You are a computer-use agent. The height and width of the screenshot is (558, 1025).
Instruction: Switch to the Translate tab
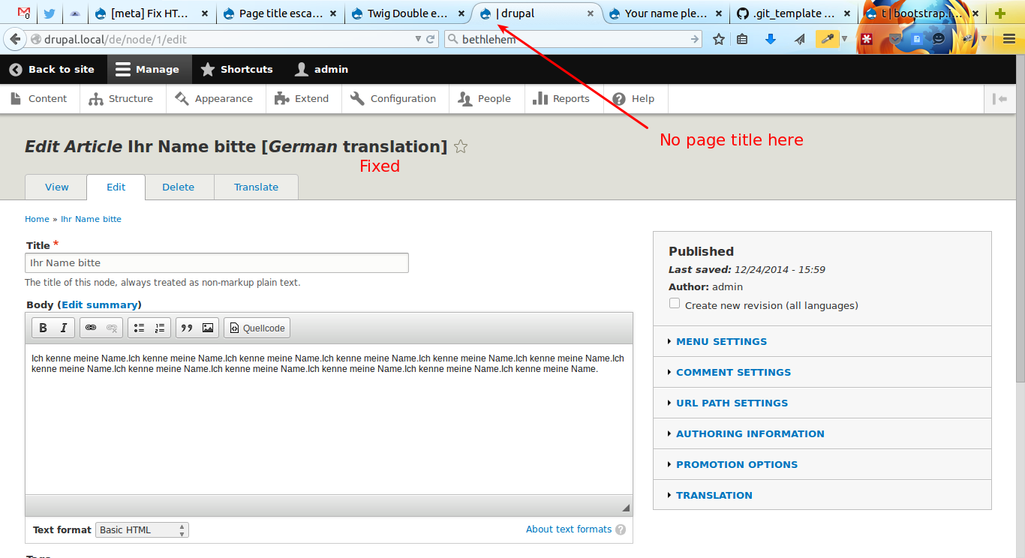click(256, 187)
